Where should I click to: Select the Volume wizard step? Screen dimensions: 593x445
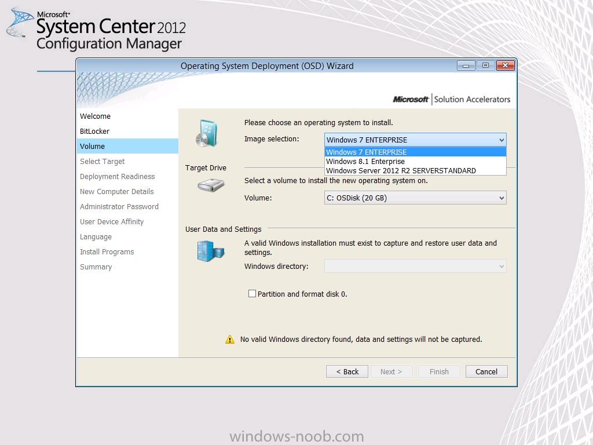[127, 146]
